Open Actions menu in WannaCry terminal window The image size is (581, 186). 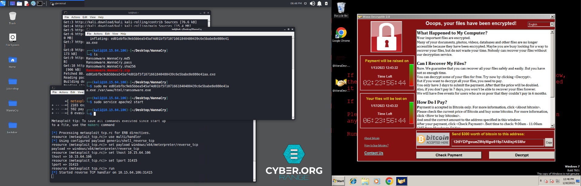coord(98,34)
